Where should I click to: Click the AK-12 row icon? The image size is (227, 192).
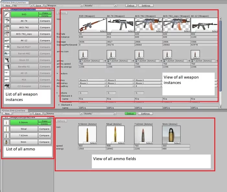pos(7,41)
